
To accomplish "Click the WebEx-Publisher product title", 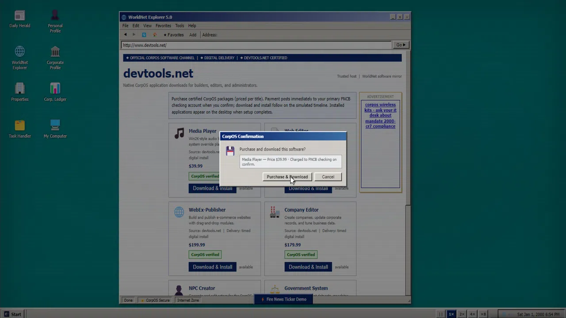I will coord(207,210).
